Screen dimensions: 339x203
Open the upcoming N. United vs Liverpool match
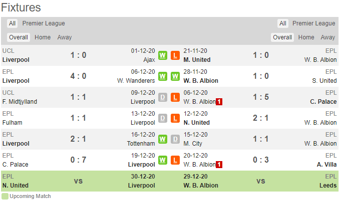click(79, 181)
